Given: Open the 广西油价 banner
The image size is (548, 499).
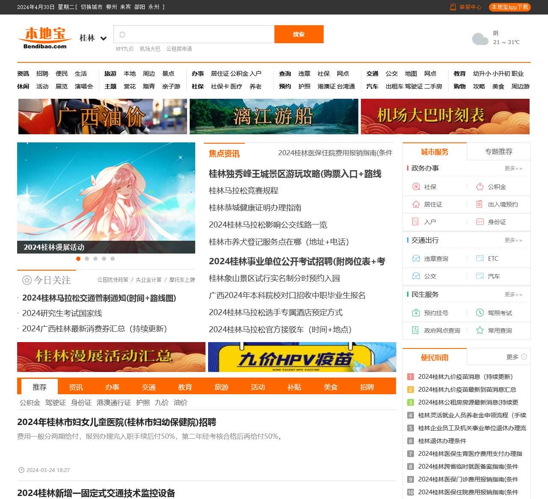Looking at the screenshot, I should (x=103, y=117).
